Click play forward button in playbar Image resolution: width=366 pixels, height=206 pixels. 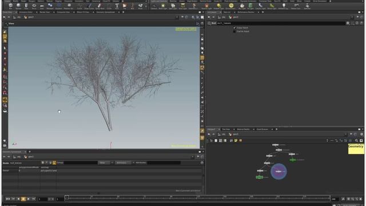[x=29, y=199]
